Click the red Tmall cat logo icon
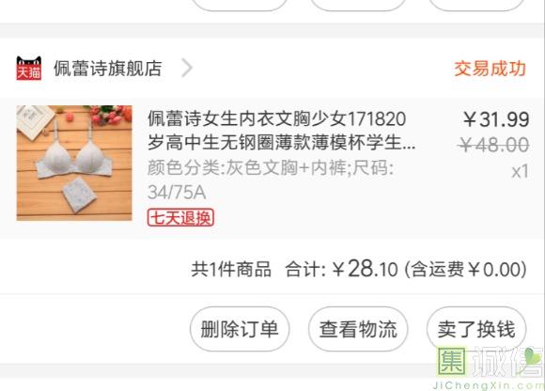The width and height of the screenshot is (545, 391). pyautogui.click(x=29, y=68)
